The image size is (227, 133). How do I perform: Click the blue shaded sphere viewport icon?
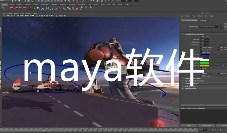tap(49, 15)
